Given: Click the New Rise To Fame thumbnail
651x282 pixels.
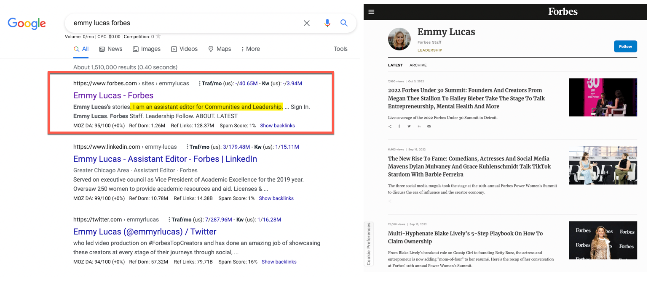Looking at the screenshot, I should coord(603,166).
